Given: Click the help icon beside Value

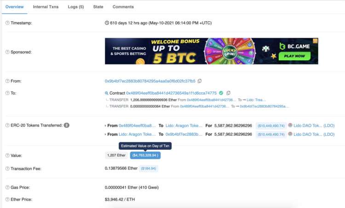Looking at the screenshot, I should click(7, 156).
